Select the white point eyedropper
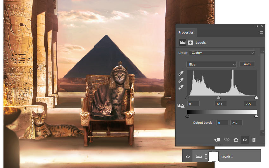Image resolution: width=269 pixels, height=168 pixels. [181, 87]
